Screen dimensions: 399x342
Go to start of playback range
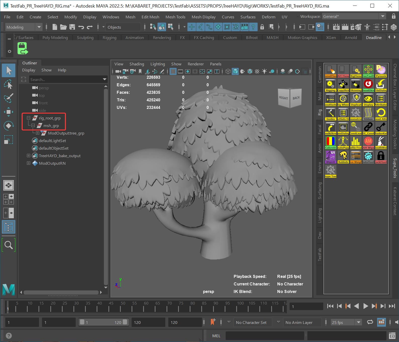[x=330, y=306]
